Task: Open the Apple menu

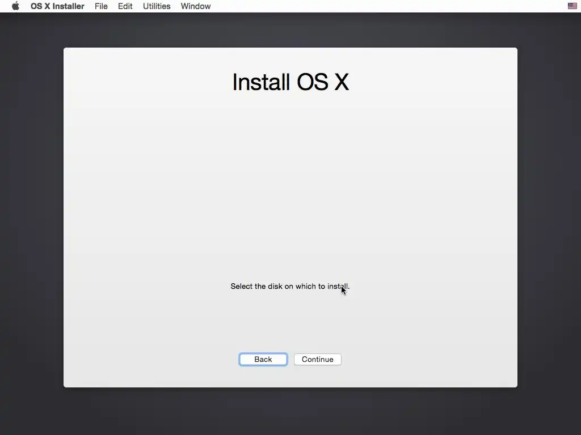Action: coord(15,6)
